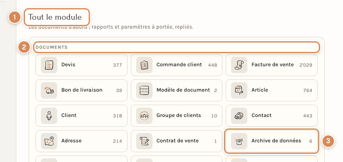Select the Contact label
The height and width of the screenshot is (162, 343).
[x=261, y=115]
